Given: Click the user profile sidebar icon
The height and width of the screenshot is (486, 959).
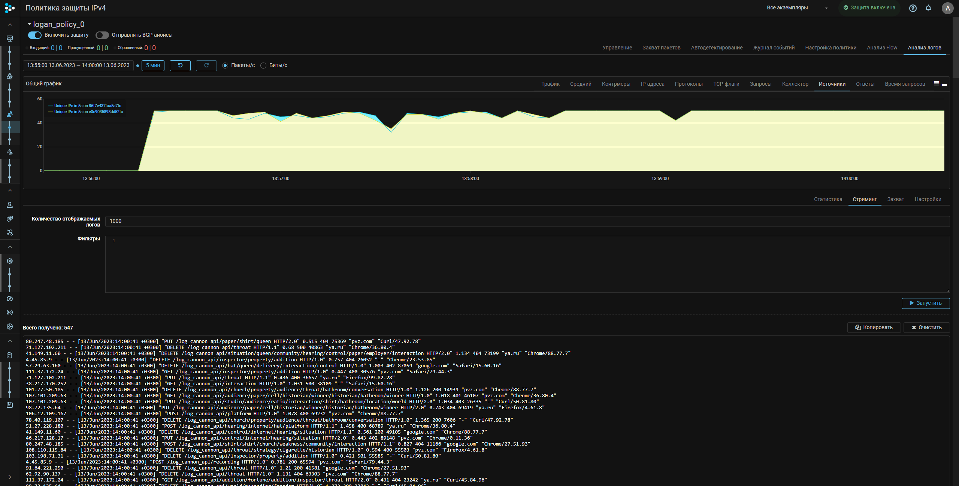Looking at the screenshot, I should click(x=10, y=205).
